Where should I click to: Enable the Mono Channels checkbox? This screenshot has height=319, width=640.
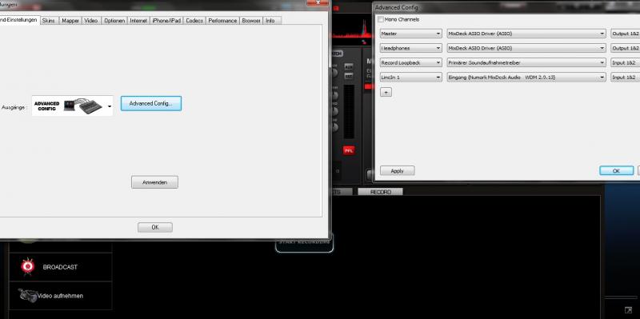(381, 19)
